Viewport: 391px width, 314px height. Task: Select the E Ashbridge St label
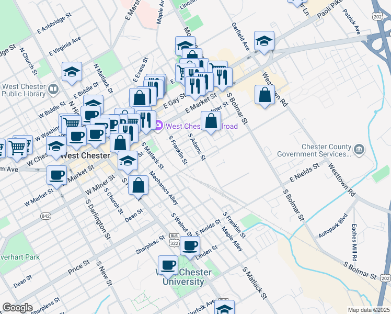[x=54, y=23]
